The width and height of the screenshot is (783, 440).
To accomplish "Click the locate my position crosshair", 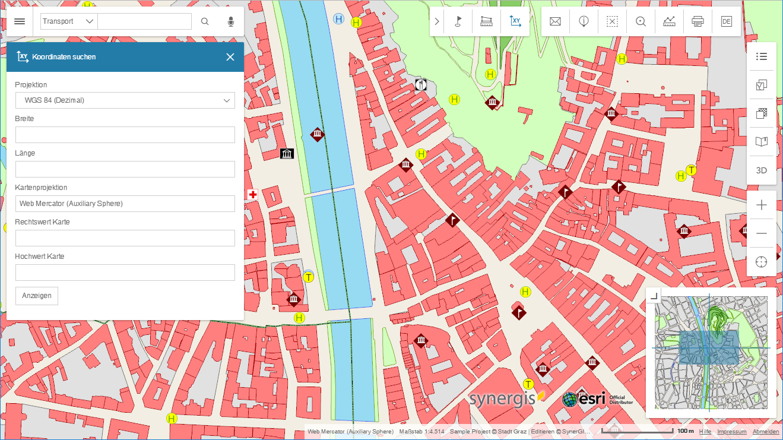I will tap(762, 262).
